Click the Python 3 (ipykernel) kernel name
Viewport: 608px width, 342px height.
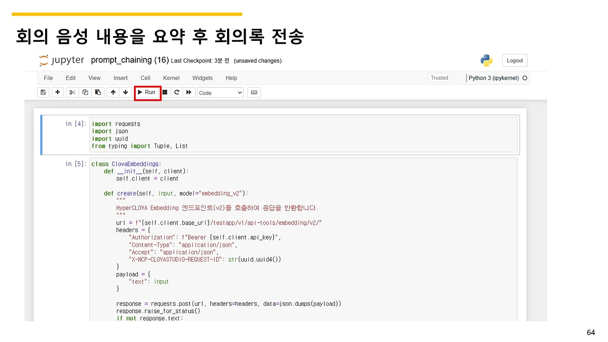tap(494, 78)
